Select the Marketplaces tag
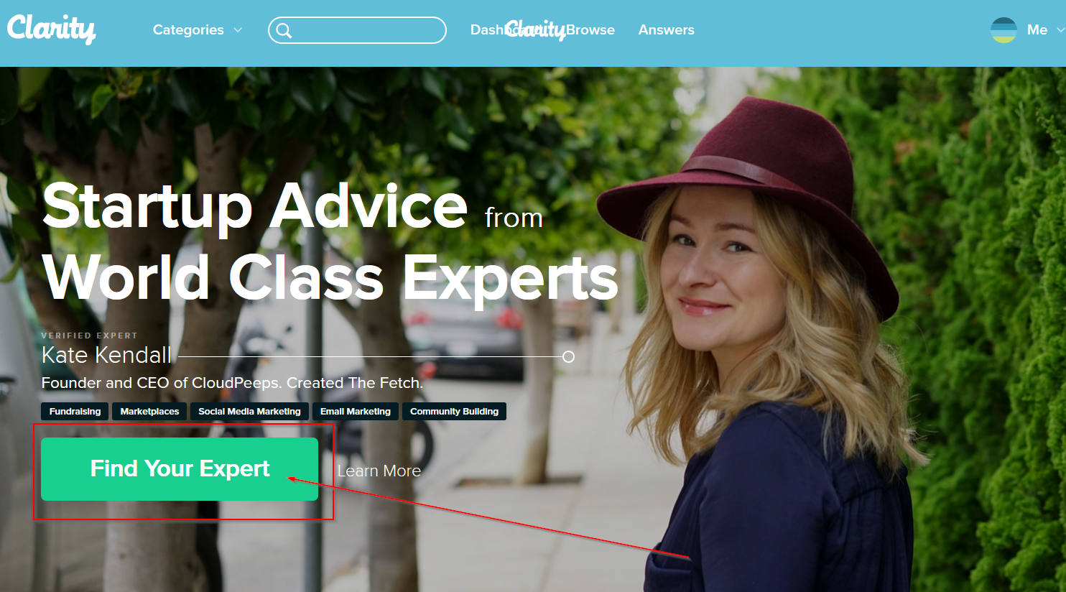 (x=149, y=412)
